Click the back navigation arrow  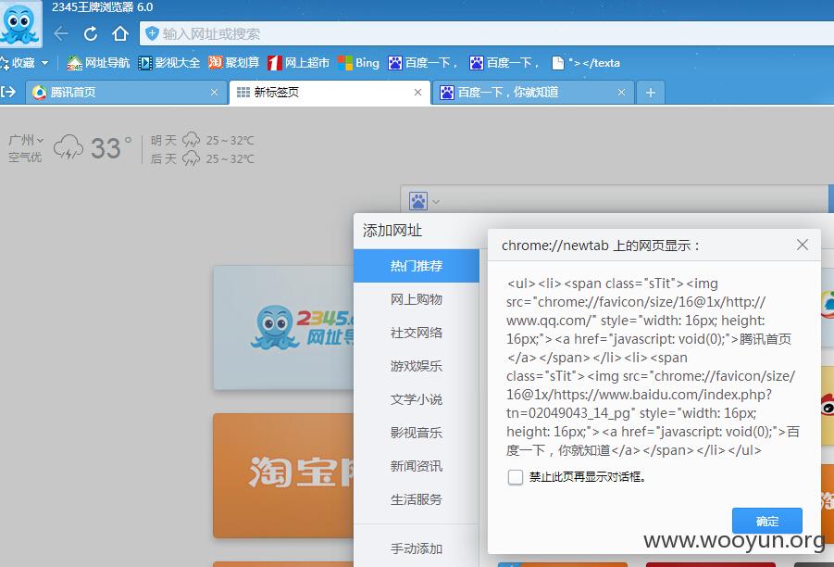[61, 33]
